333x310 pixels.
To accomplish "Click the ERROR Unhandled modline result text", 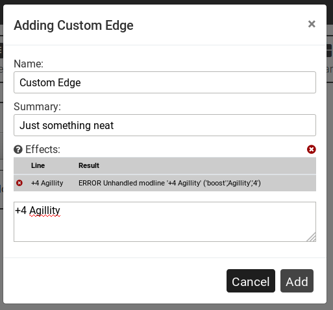I will [169, 183].
